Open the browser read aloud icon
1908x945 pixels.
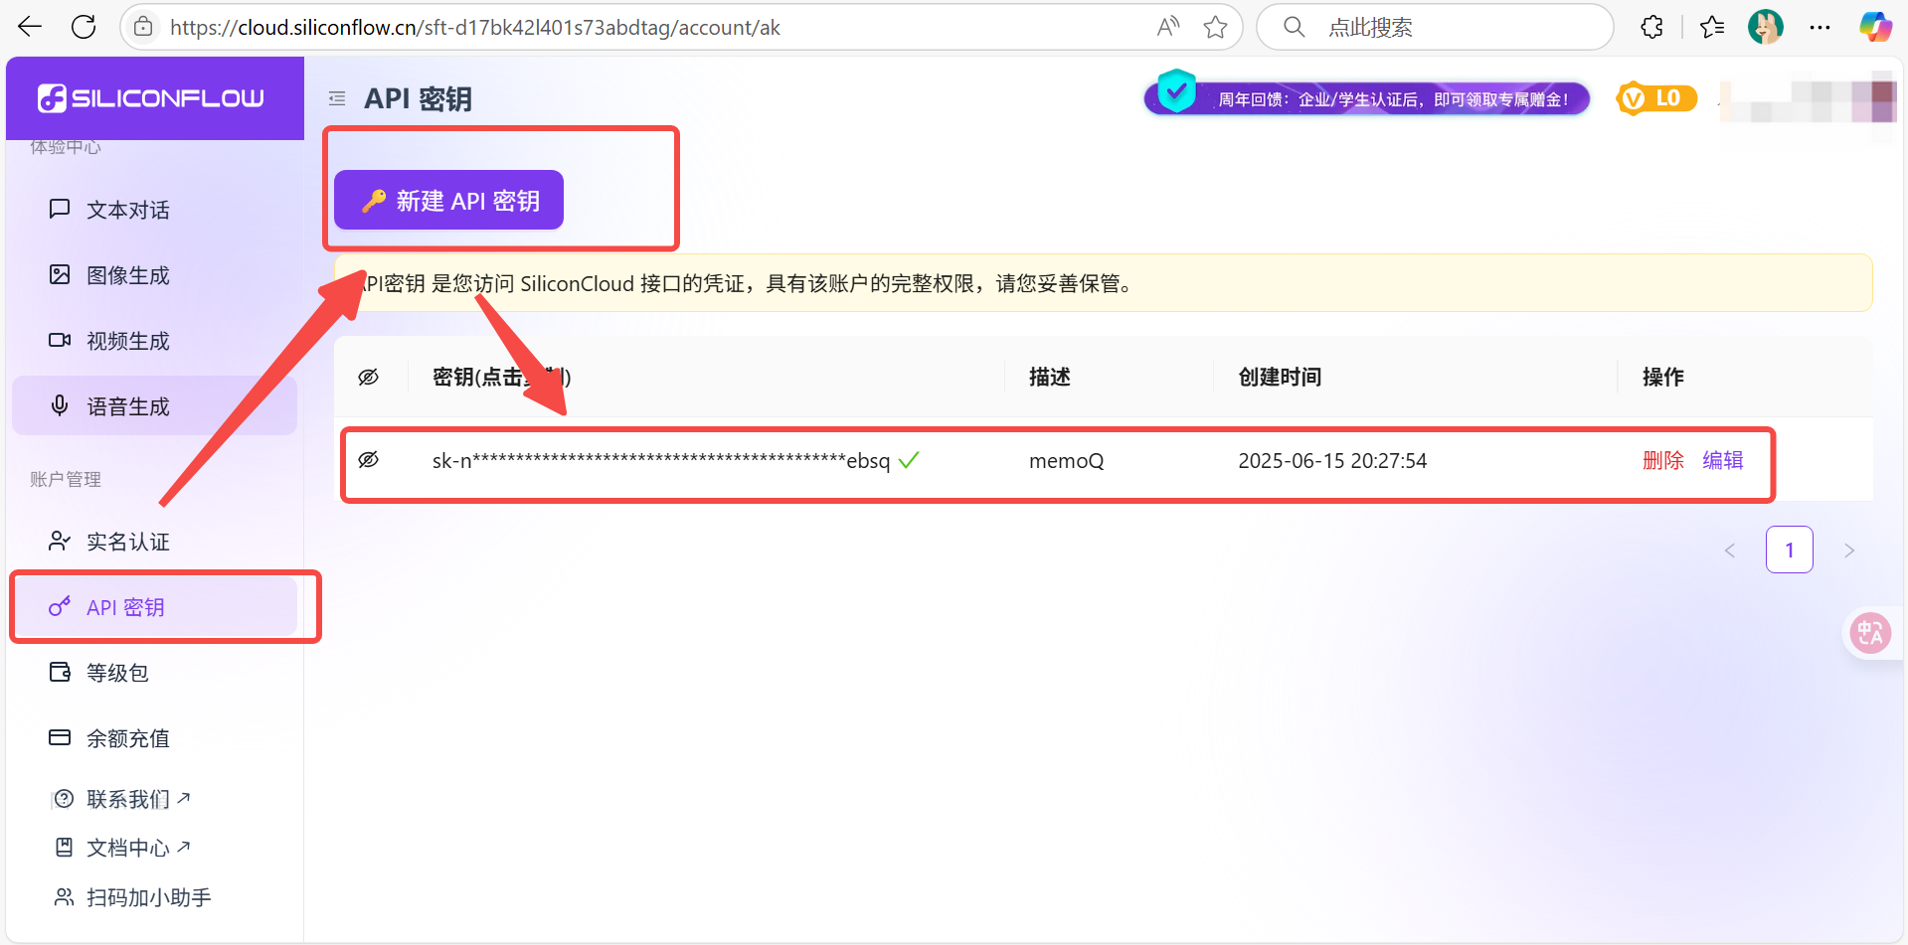coord(1168,27)
